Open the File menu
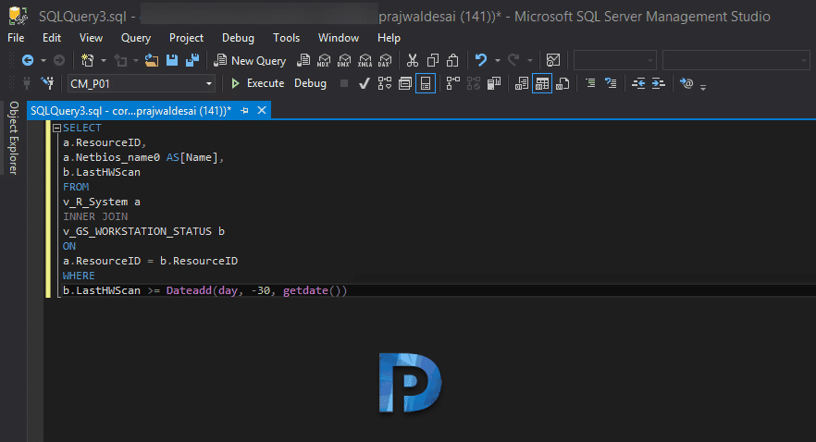816x442 pixels. [16, 38]
